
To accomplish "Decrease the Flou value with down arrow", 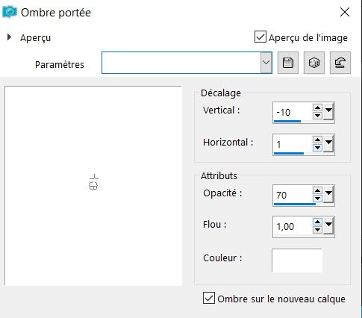I will click(x=317, y=230).
